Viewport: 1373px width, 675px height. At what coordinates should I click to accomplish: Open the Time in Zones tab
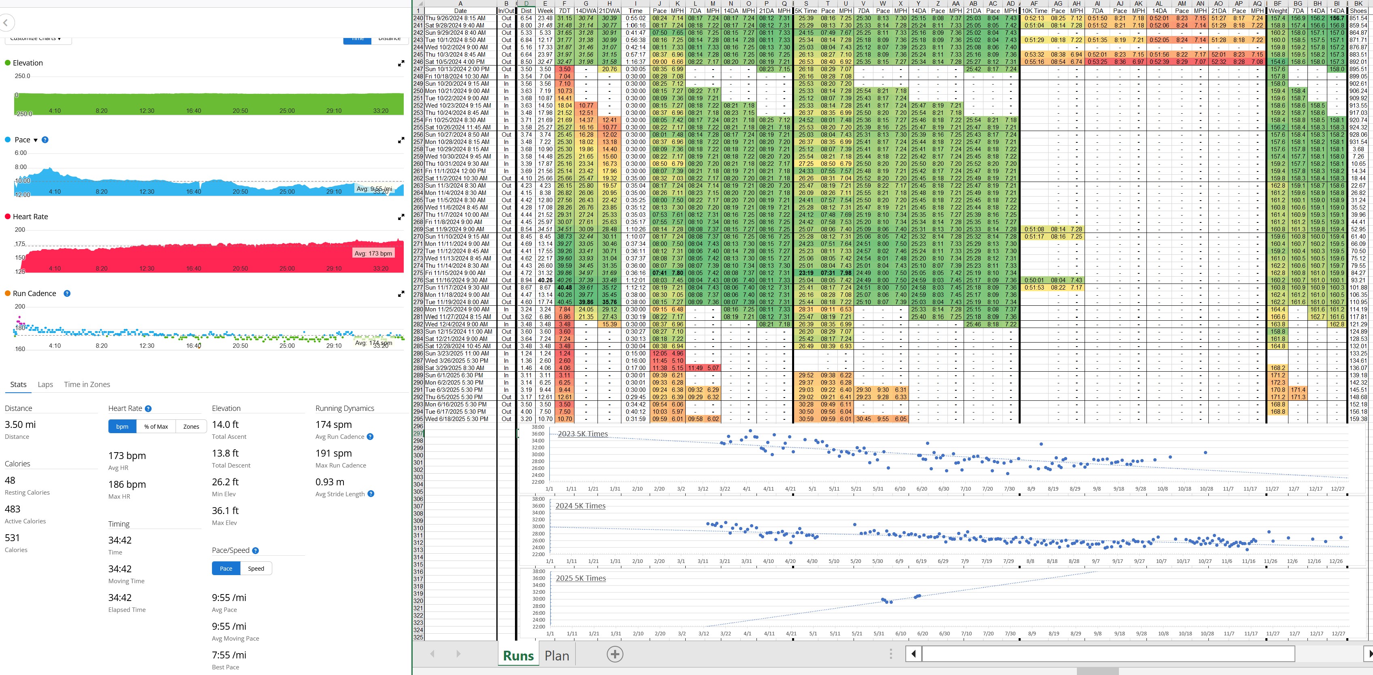click(x=87, y=384)
